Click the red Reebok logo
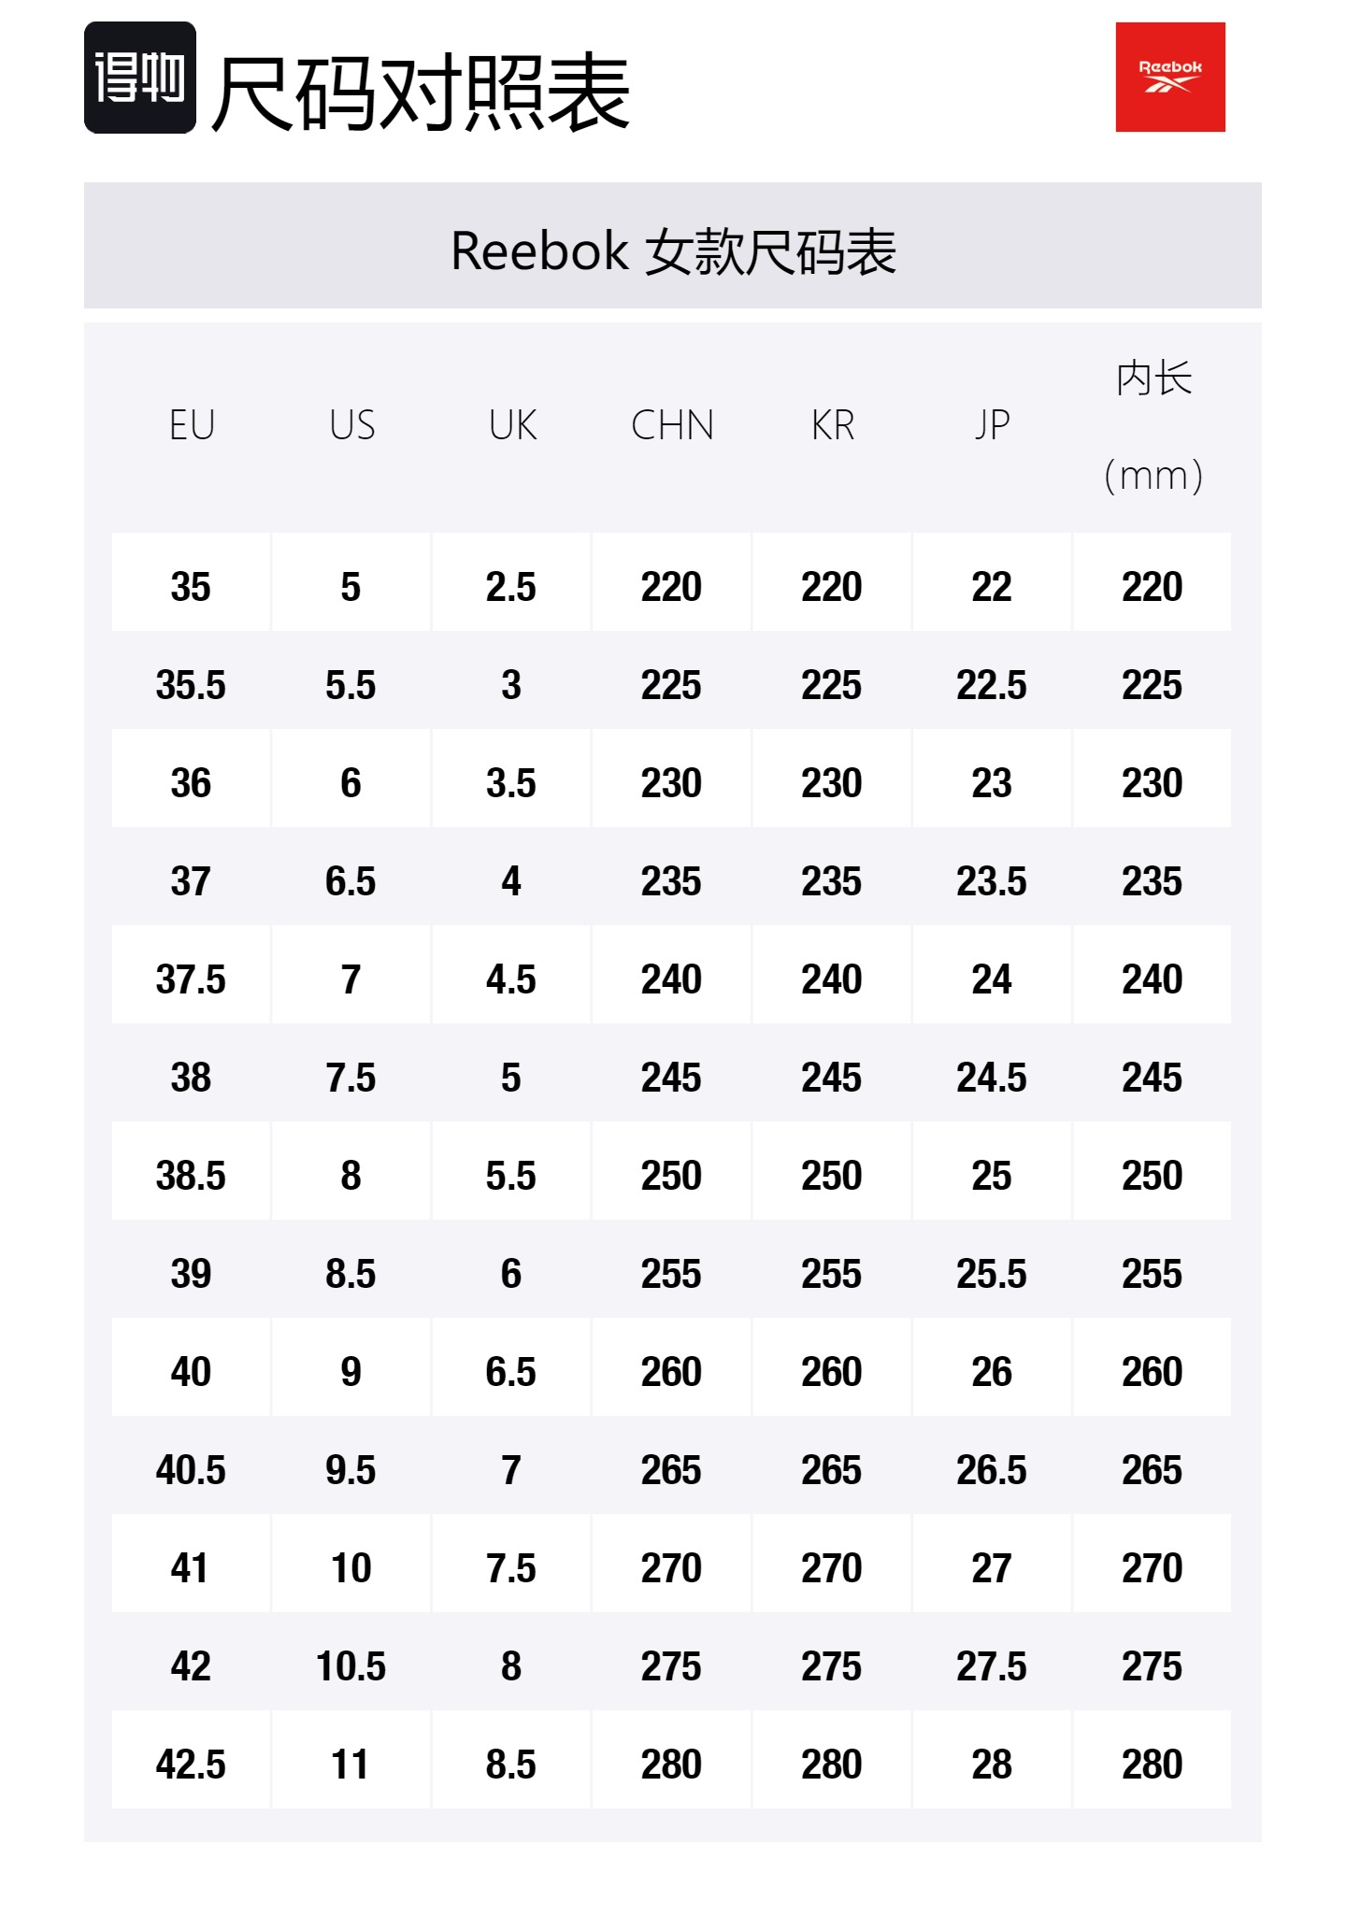The height and width of the screenshot is (1915, 1346). coord(1170,78)
